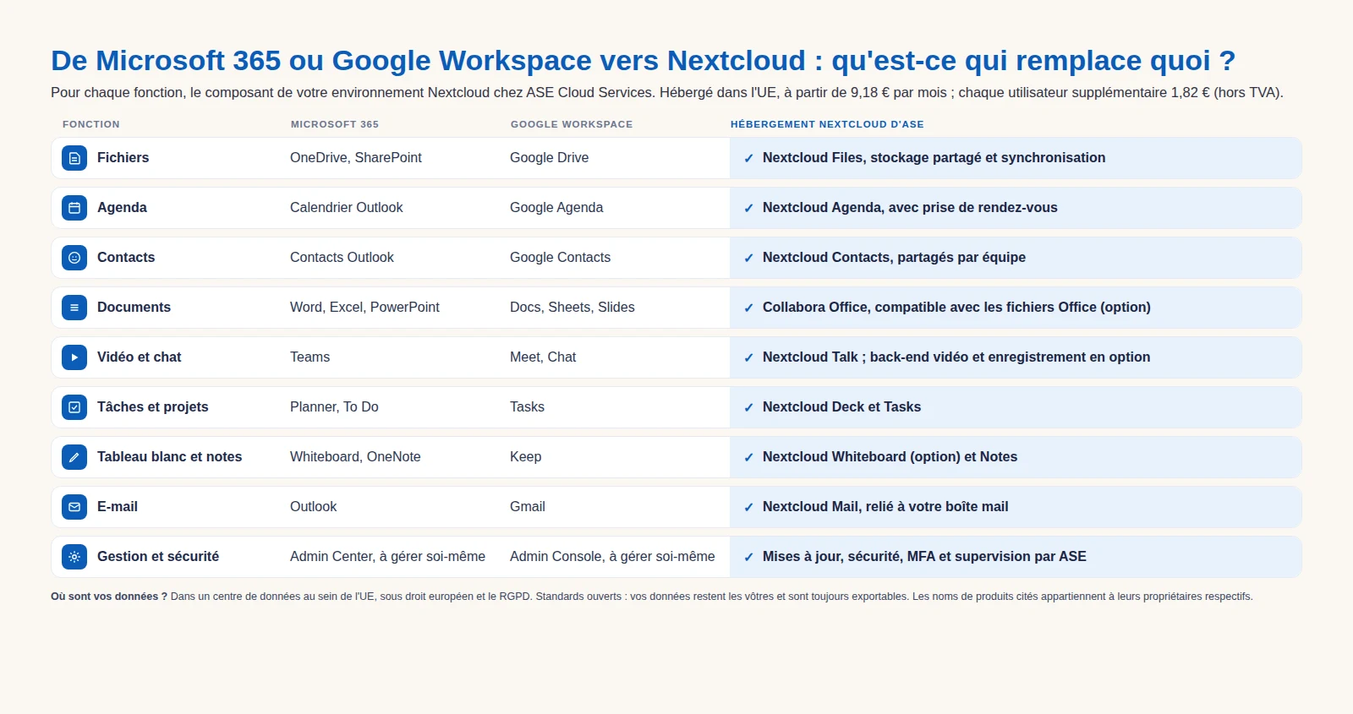
Task: Click the 'Keep' cell
Action: click(526, 457)
